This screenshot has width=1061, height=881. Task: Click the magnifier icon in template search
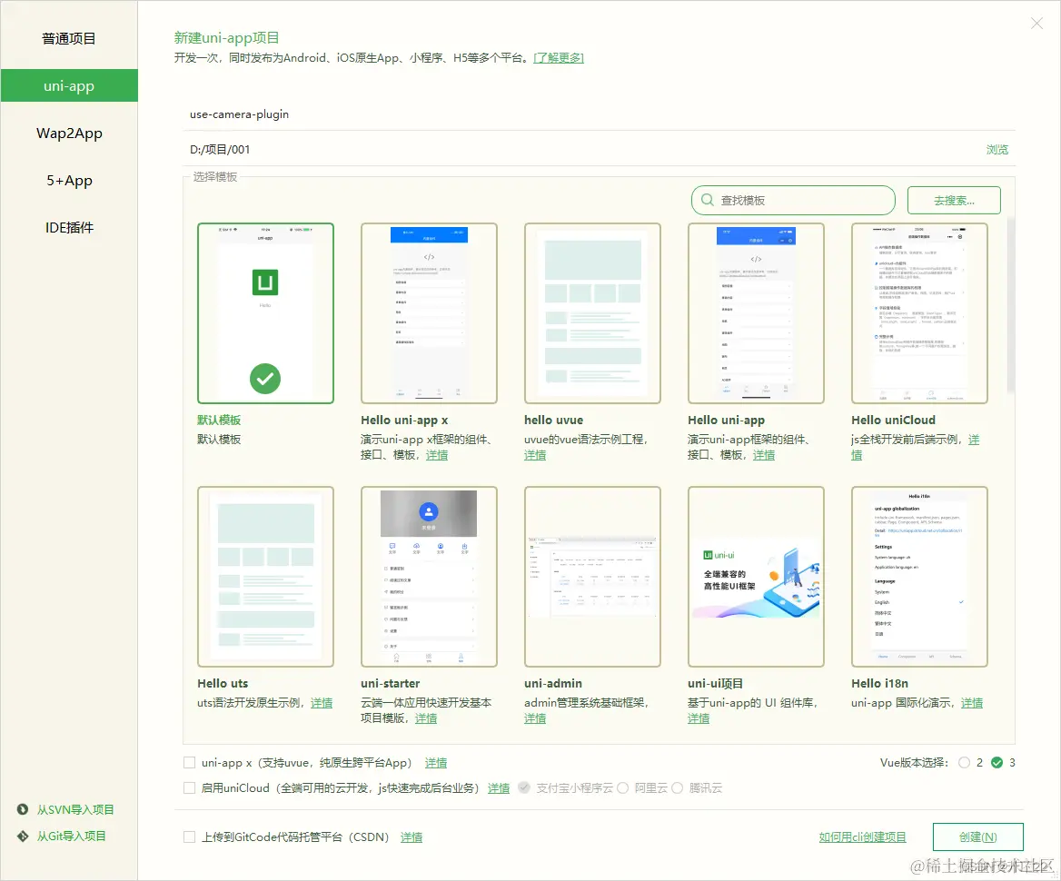click(707, 201)
